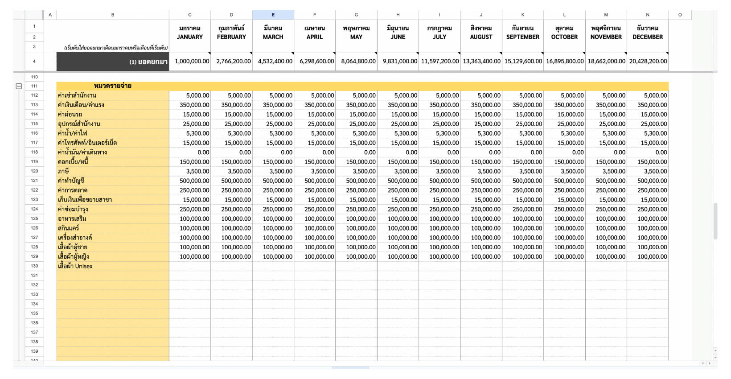Select the ดอกเบี้ย/หนี้ row label
Viewport: 731px width, 379px height.
pyautogui.click(x=113, y=162)
